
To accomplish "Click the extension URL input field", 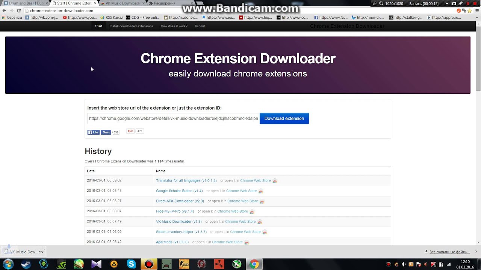I will (173, 118).
